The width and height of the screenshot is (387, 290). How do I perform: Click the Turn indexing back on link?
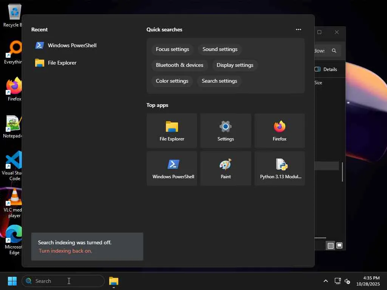pos(65,251)
